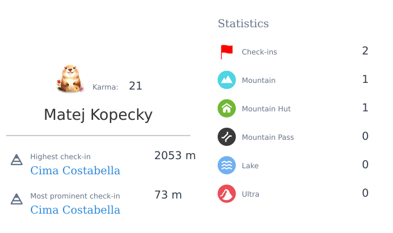Click the 2053 m elevation value

[175, 156]
